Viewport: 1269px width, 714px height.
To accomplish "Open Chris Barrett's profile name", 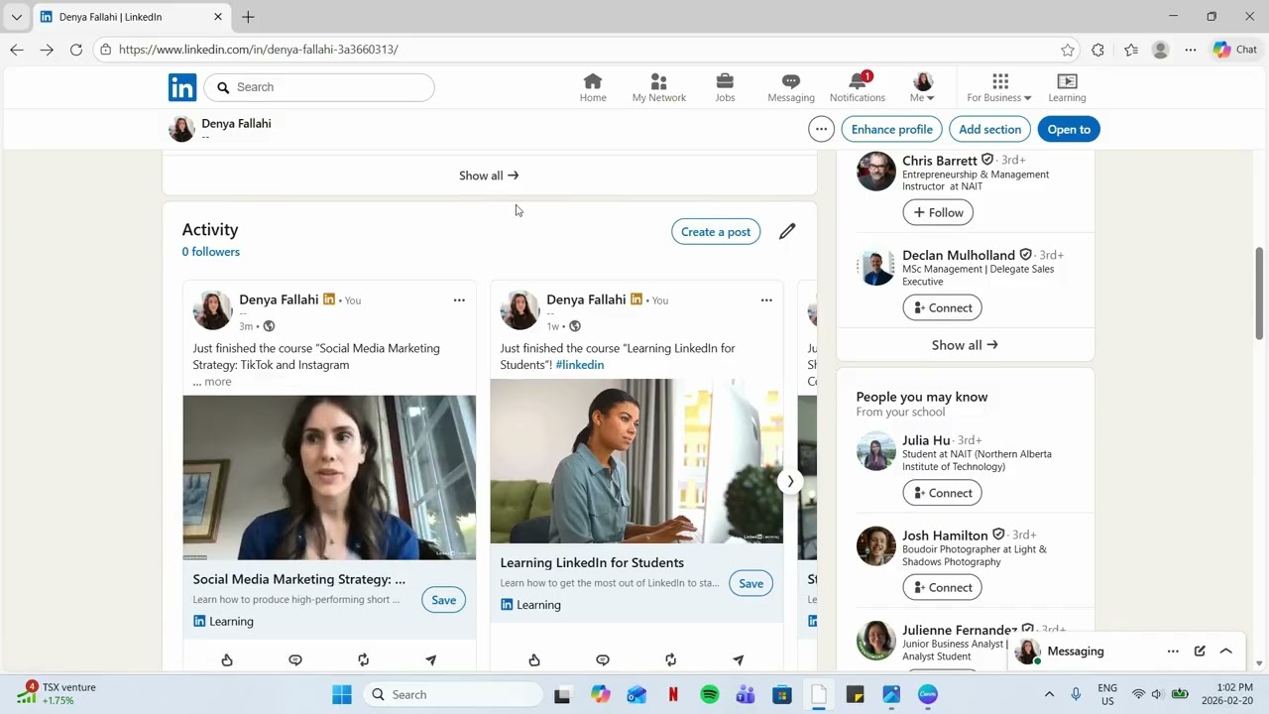I will (940, 160).
